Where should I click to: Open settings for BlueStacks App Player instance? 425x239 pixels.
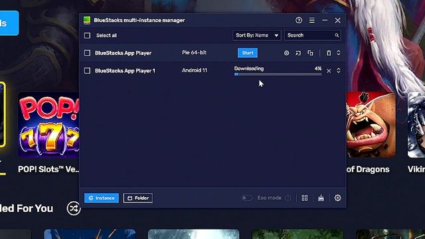pyautogui.click(x=286, y=53)
